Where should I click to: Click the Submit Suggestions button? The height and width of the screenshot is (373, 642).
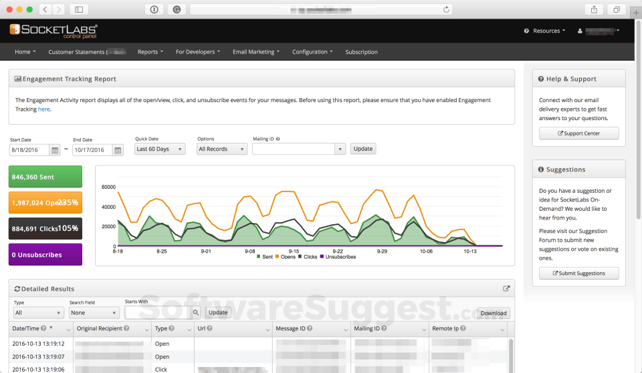point(578,274)
